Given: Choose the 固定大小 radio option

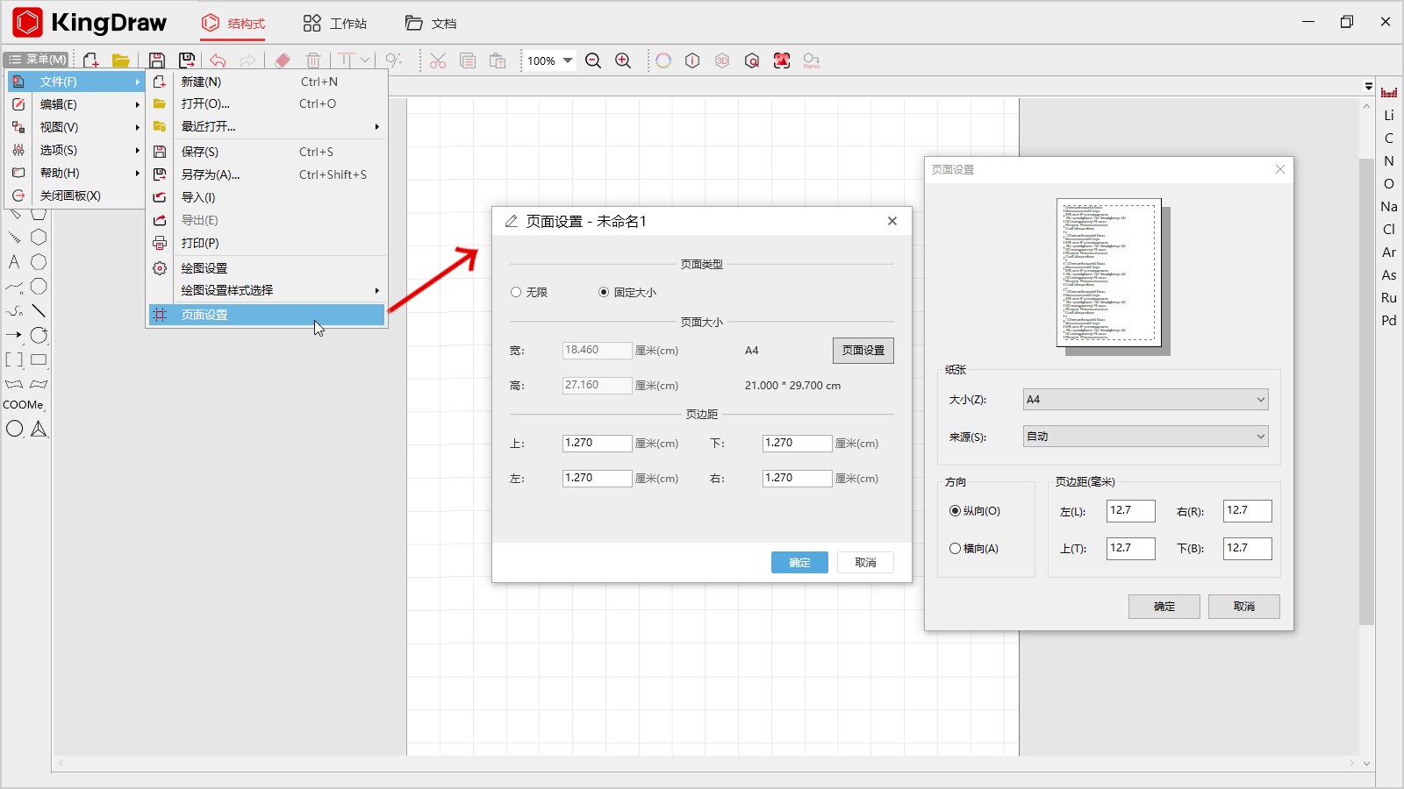Looking at the screenshot, I should pyautogui.click(x=604, y=293).
